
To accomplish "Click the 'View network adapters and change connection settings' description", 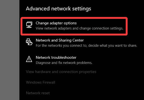I will pos(80,28).
